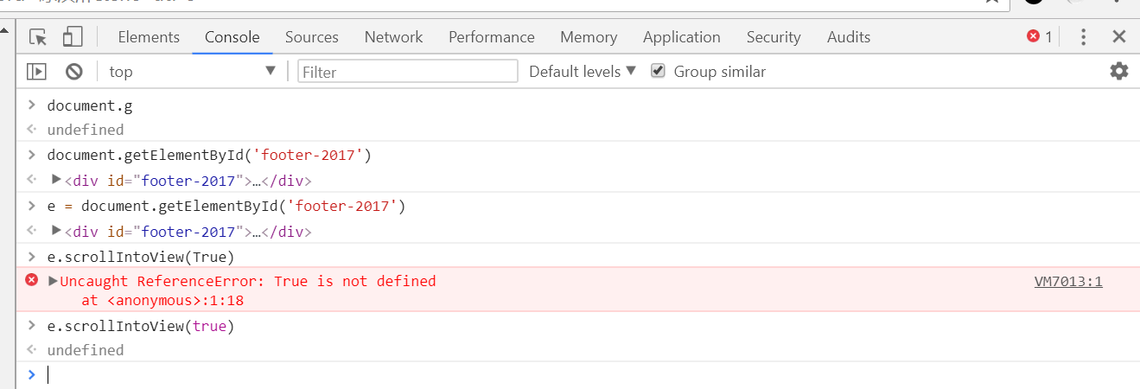This screenshot has width=1140, height=389.
Task: Open console settings gear
Action: [1119, 72]
